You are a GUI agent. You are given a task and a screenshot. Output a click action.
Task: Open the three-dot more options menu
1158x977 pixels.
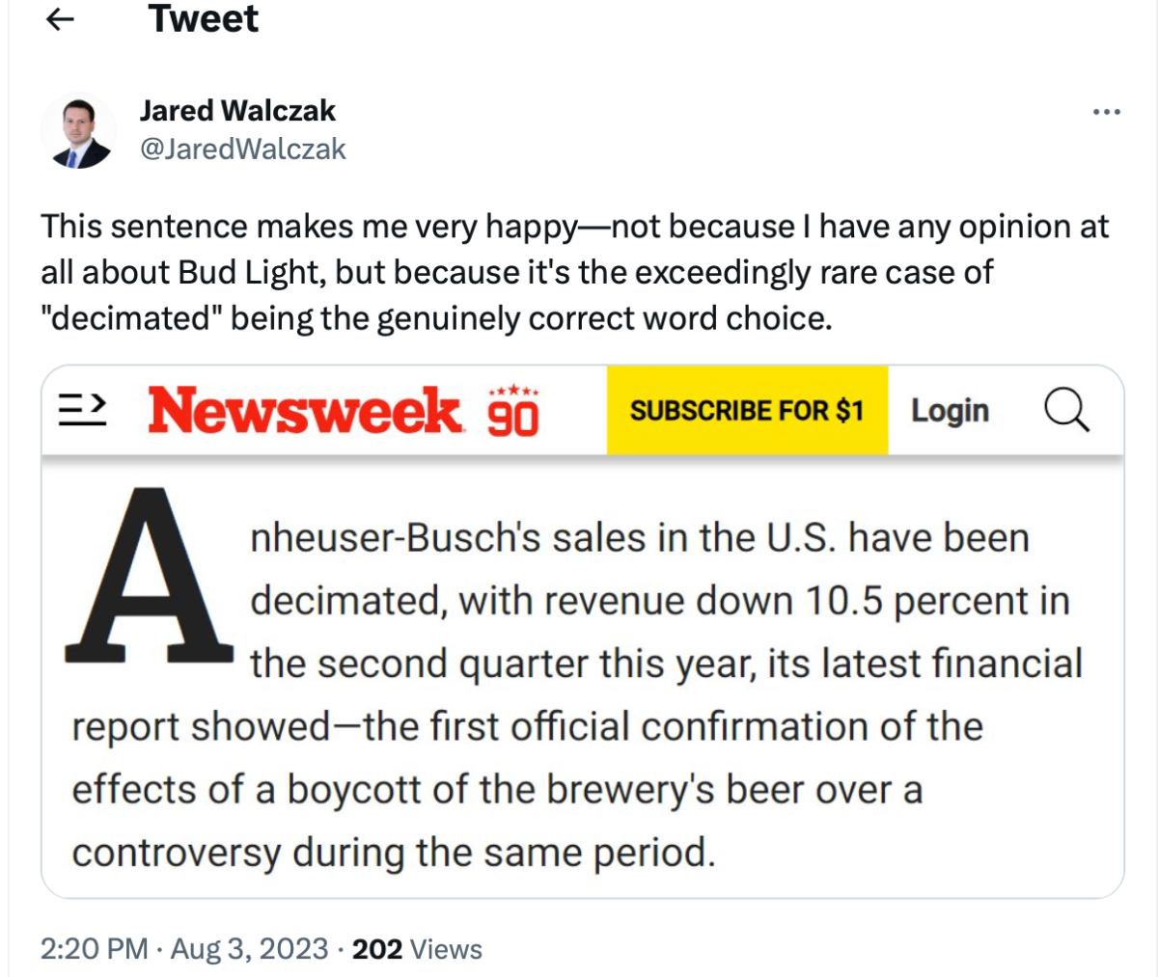[x=1106, y=113]
